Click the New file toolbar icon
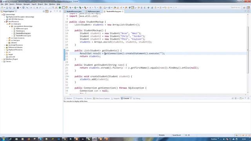The width and height of the screenshot is (251, 141). click(2, 7)
